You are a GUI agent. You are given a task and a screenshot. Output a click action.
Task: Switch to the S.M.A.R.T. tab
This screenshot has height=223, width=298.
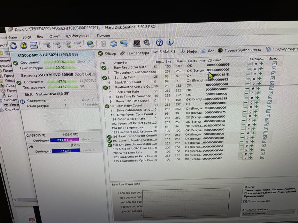pyautogui.click(x=165, y=52)
